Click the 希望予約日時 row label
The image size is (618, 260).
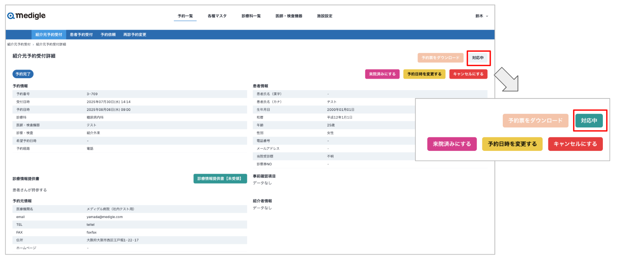[x=26, y=141]
